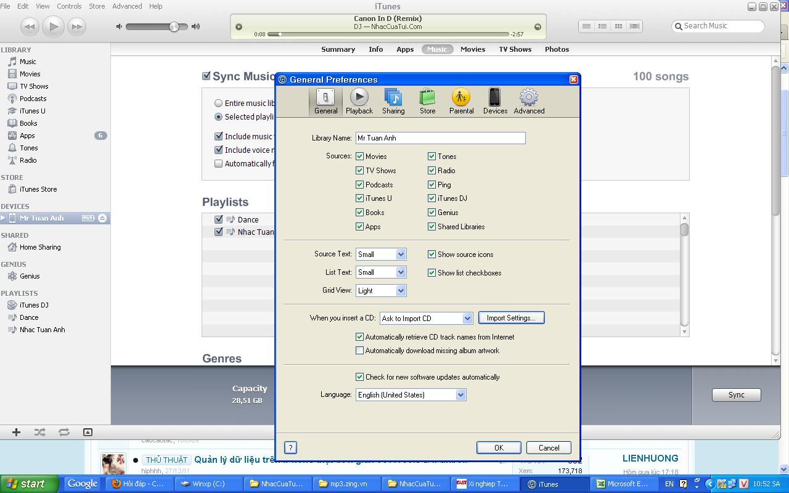Toggle check for new software updates automatically
Image resolution: width=789 pixels, height=493 pixels.
[x=360, y=377]
